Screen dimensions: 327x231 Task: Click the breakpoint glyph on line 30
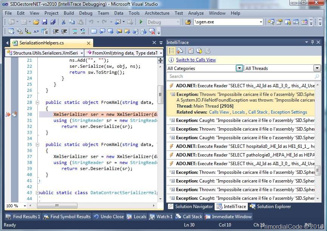pos(8,114)
